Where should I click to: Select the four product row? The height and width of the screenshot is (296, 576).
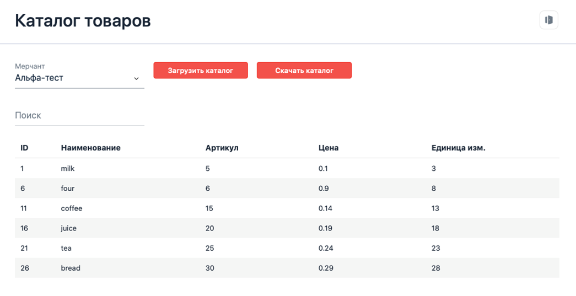[x=287, y=189]
